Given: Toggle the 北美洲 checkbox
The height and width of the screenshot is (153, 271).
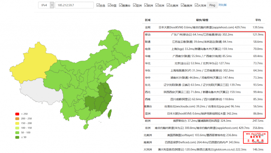Looking at the screenshot, I should click(x=168, y=5).
